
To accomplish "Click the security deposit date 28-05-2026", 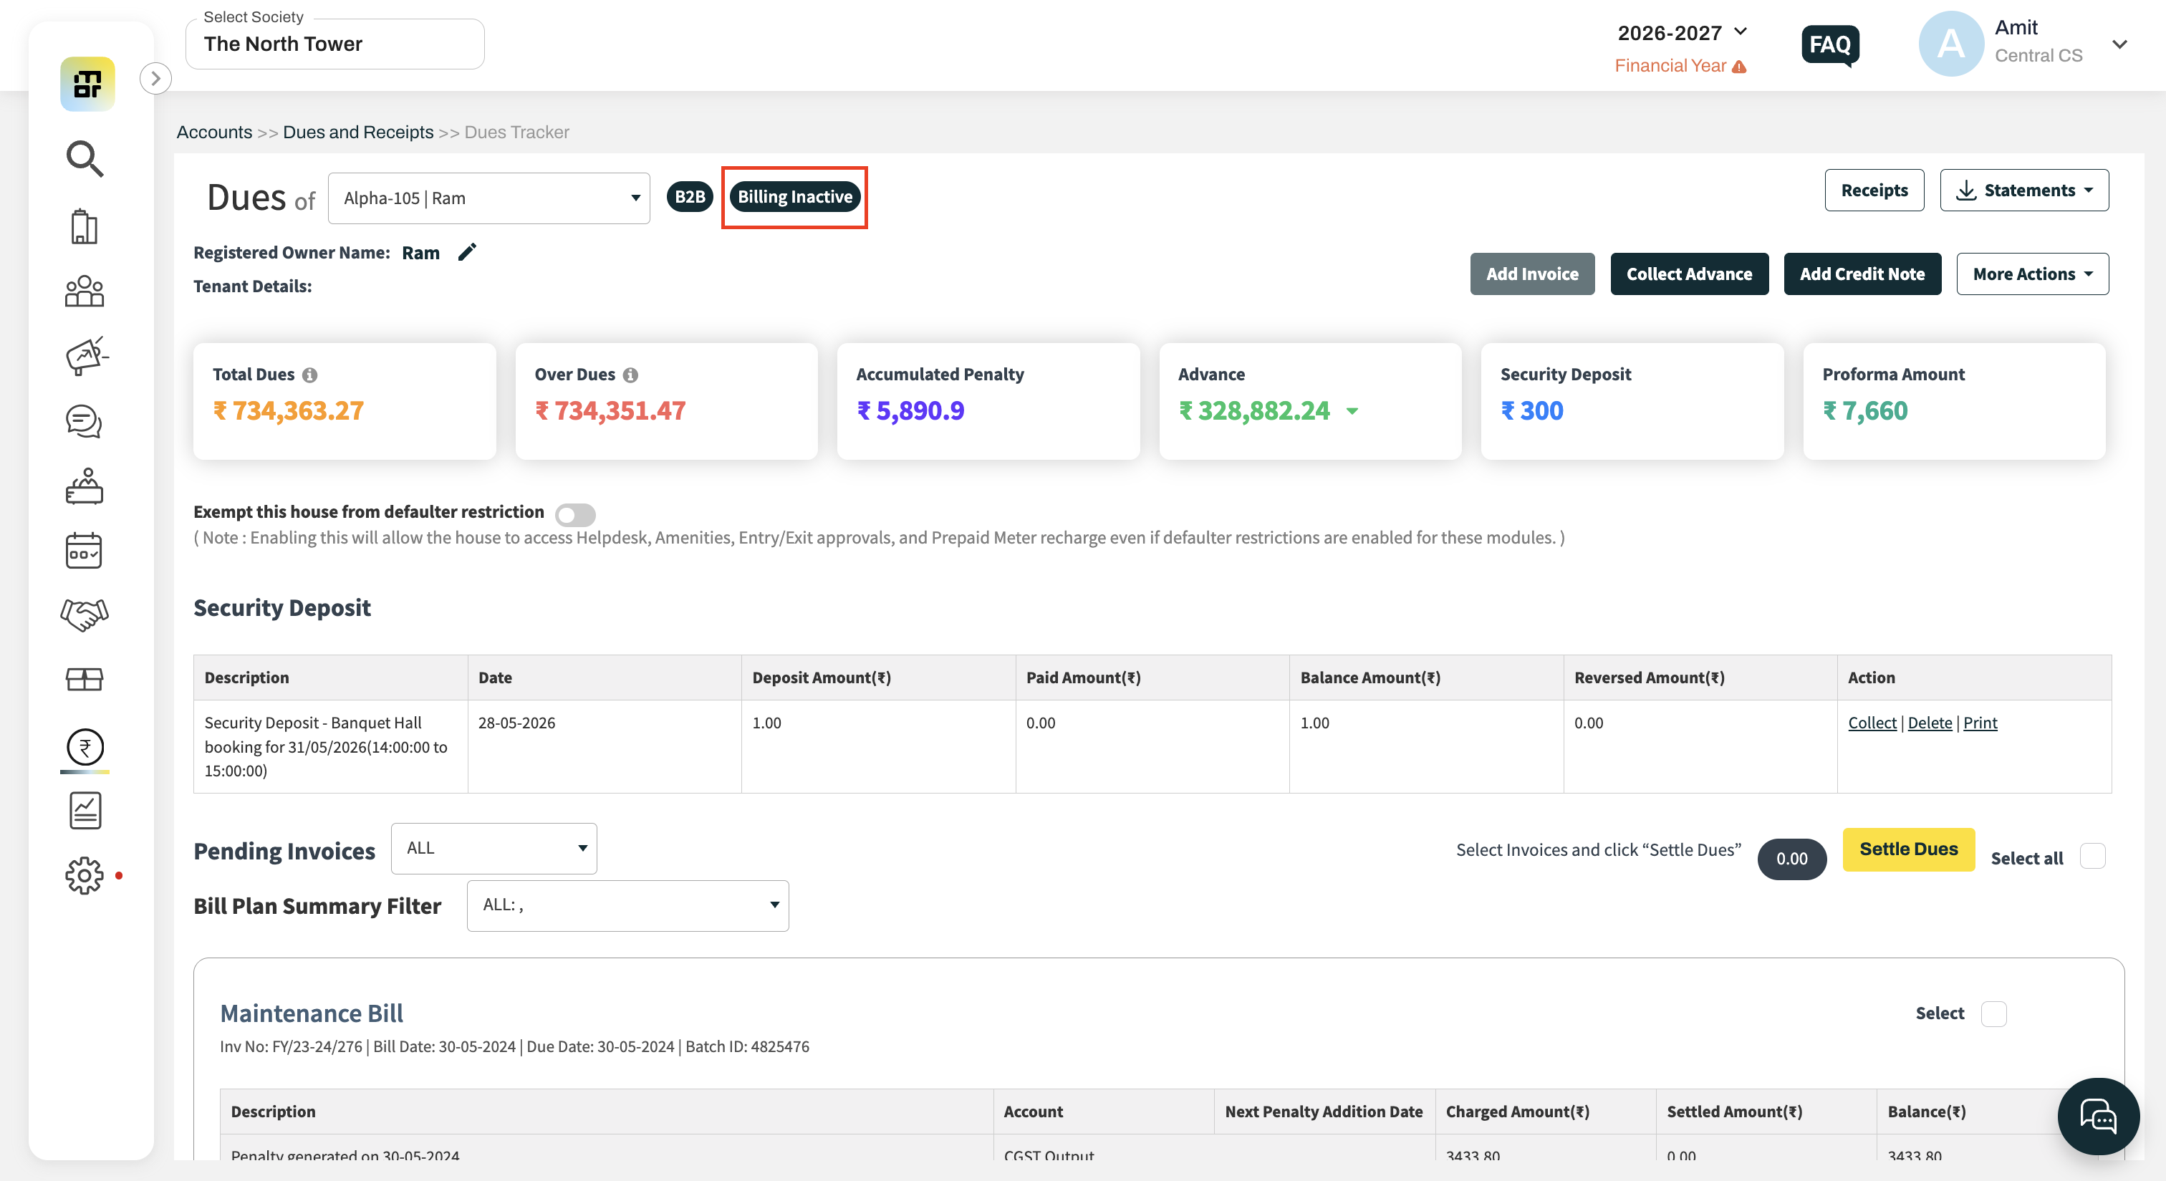I will click(x=517, y=723).
